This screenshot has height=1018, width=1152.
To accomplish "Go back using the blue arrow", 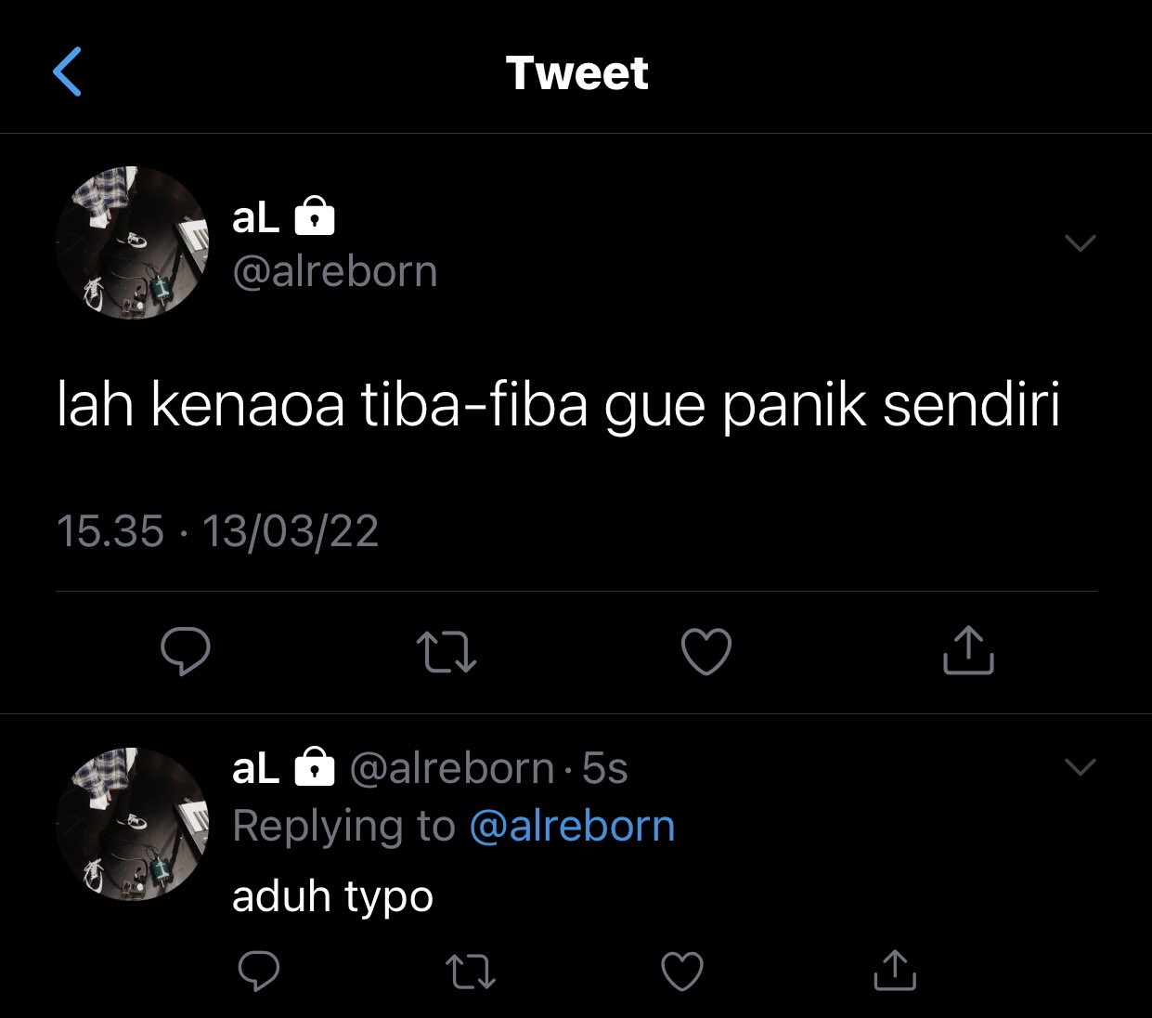I will click(68, 72).
